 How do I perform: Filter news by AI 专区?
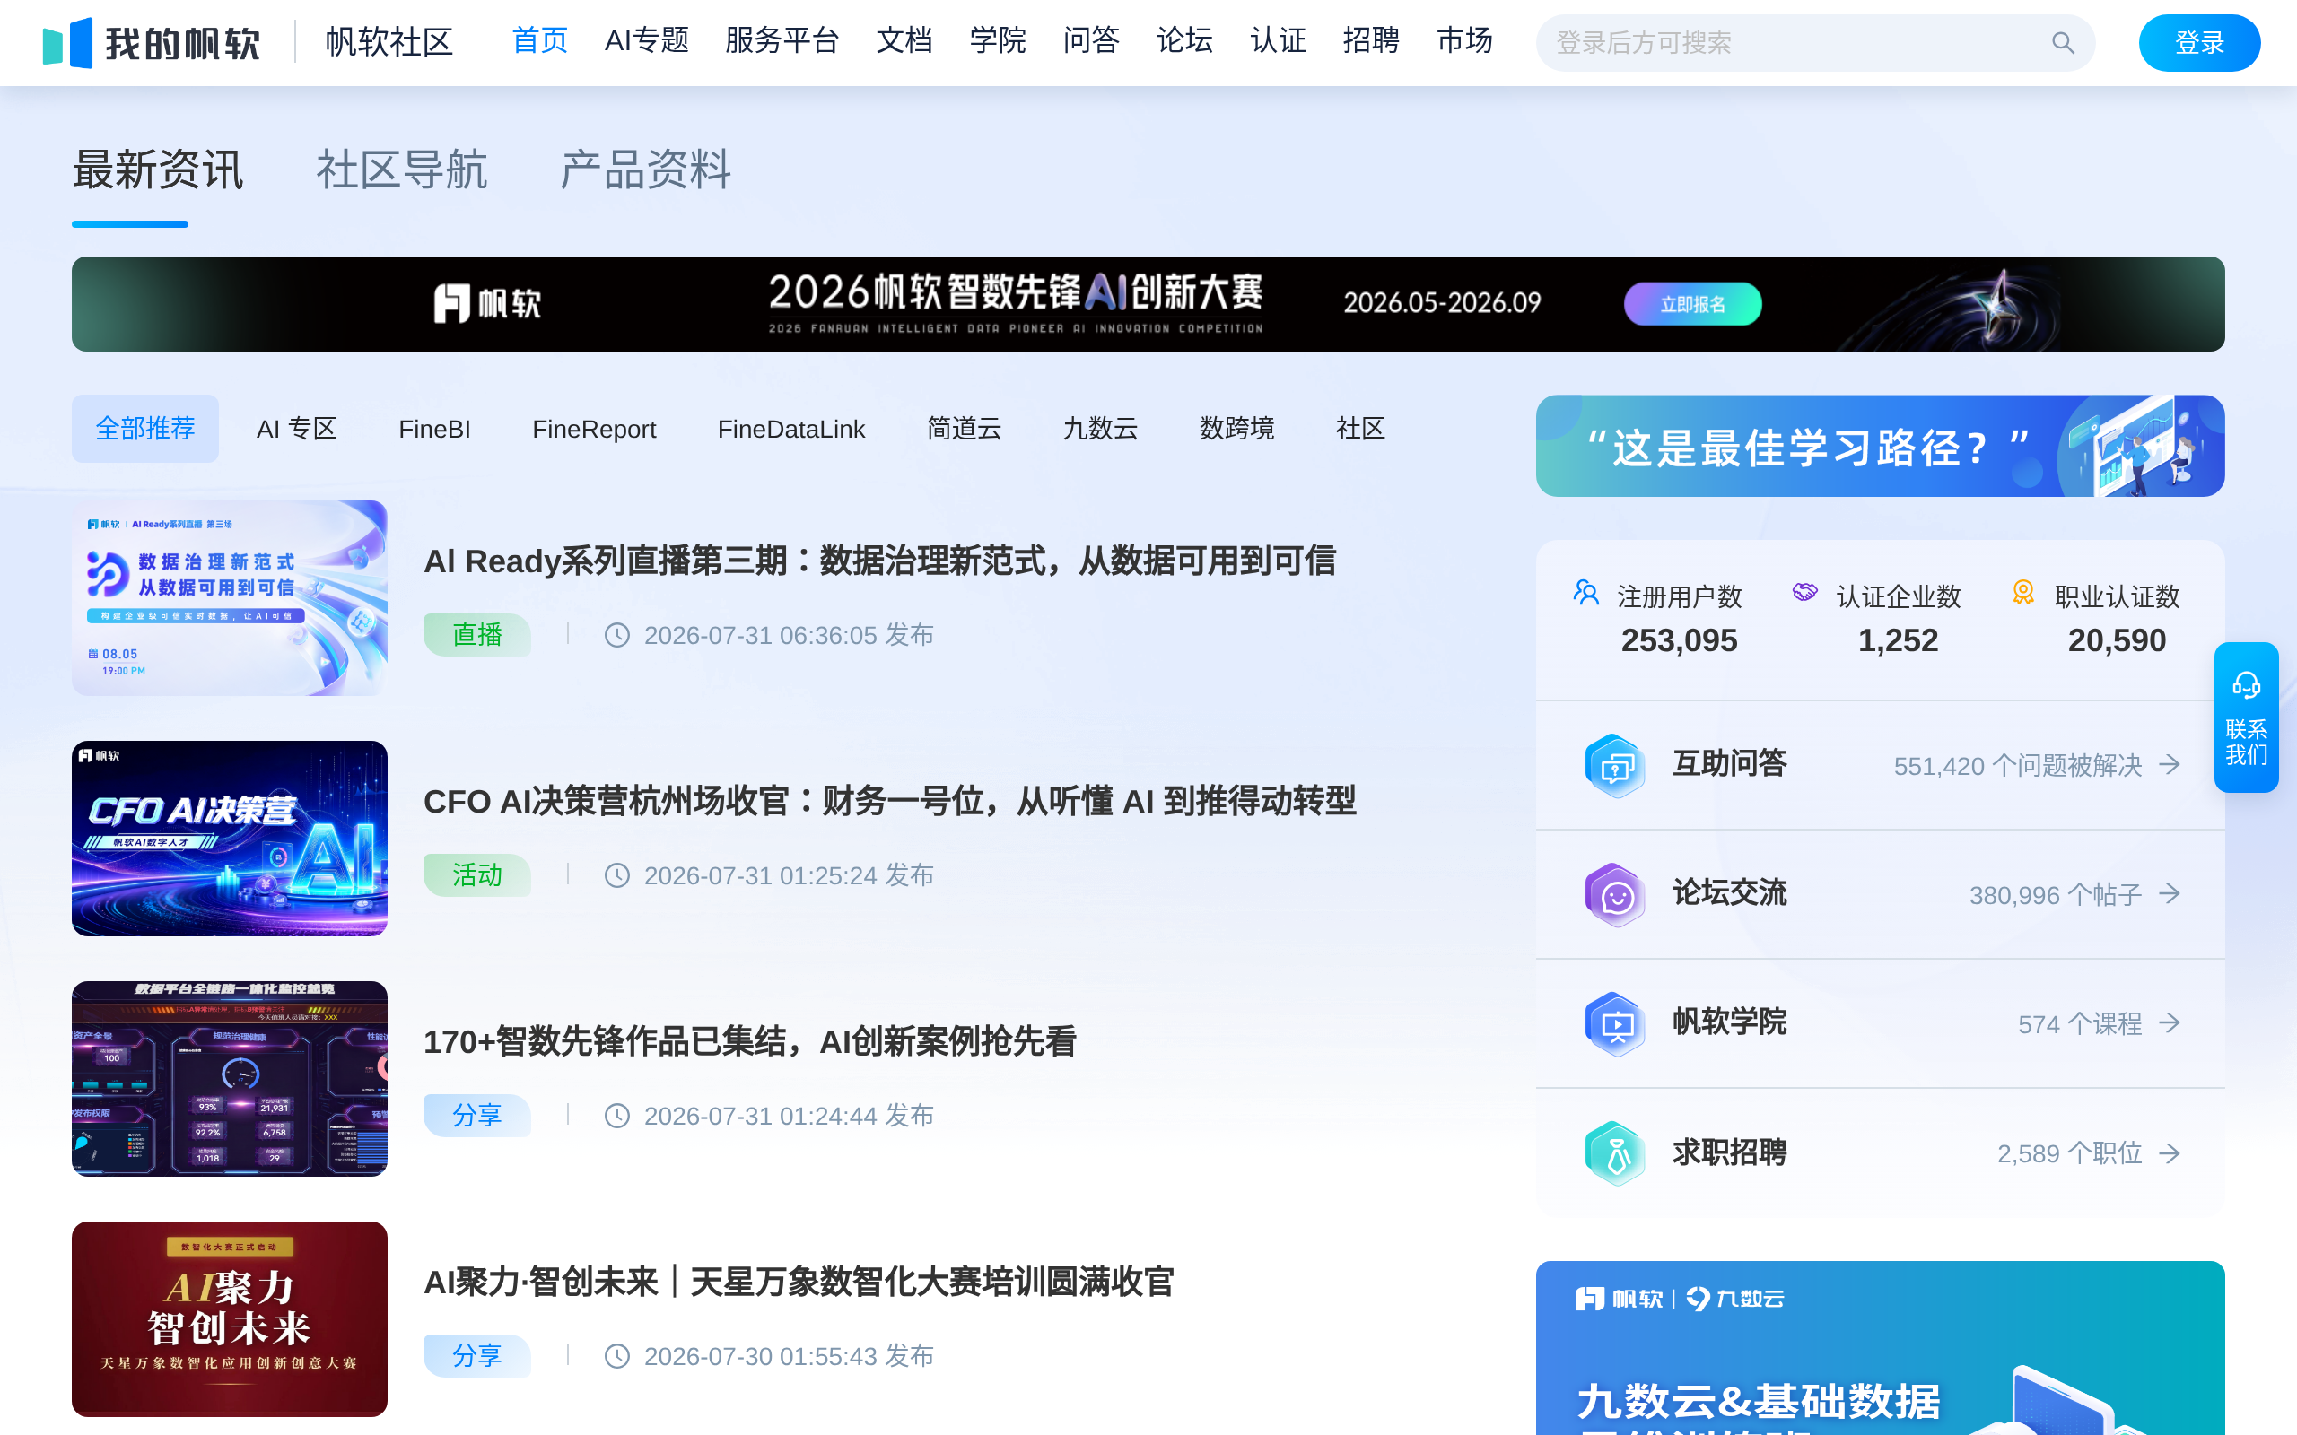pos(297,429)
